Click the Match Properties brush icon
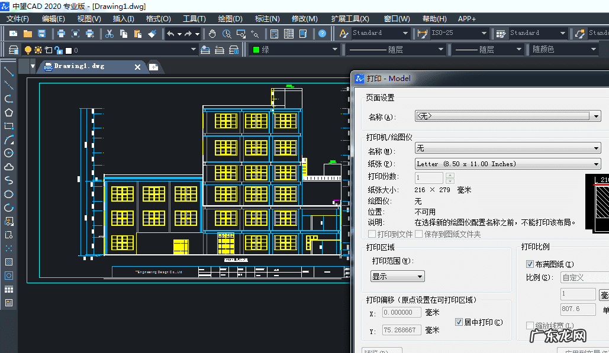609x353 pixels. (x=152, y=34)
